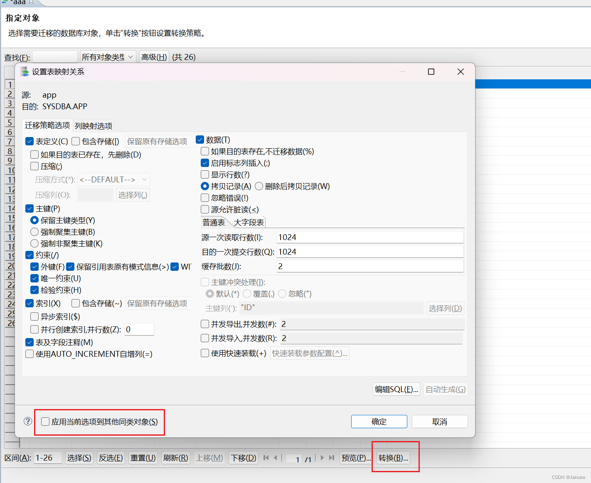591x483 pixels.
Task: Check 应用当前选项到其他同类对象(S)
Action: tap(45, 422)
